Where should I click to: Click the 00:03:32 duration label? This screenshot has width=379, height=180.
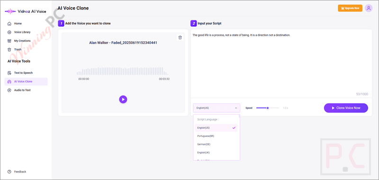pyautogui.click(x=164, y=79)
